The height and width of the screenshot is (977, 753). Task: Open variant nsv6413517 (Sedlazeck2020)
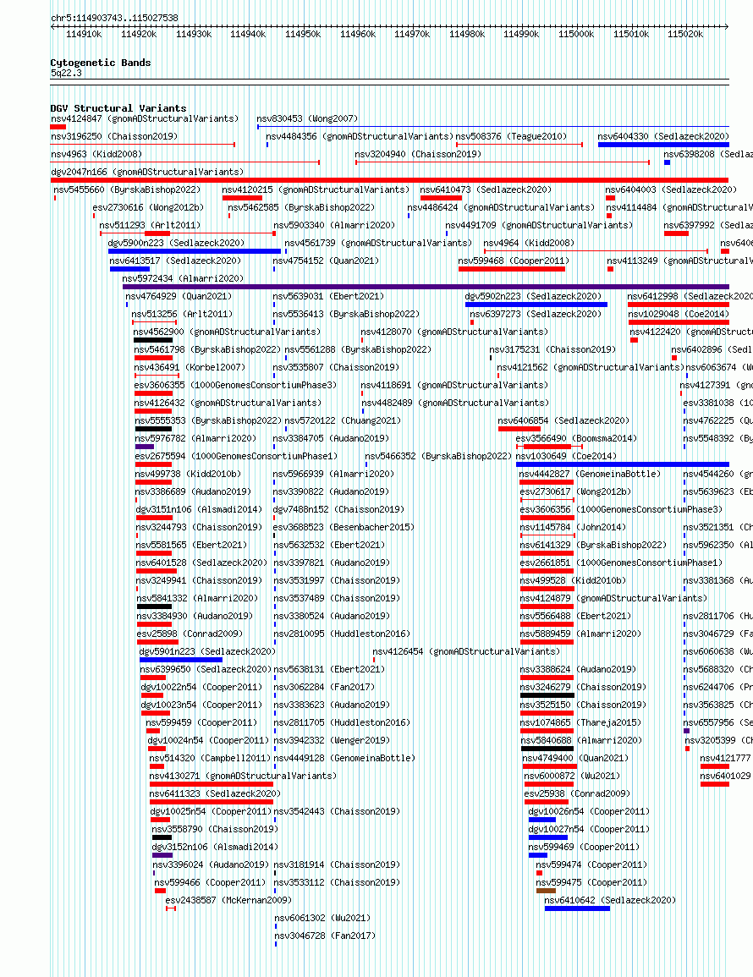click(175, 261)
